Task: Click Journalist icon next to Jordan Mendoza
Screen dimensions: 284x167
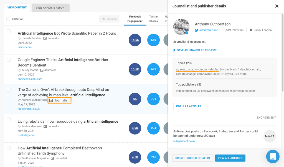Action: (x=45, y=126)
